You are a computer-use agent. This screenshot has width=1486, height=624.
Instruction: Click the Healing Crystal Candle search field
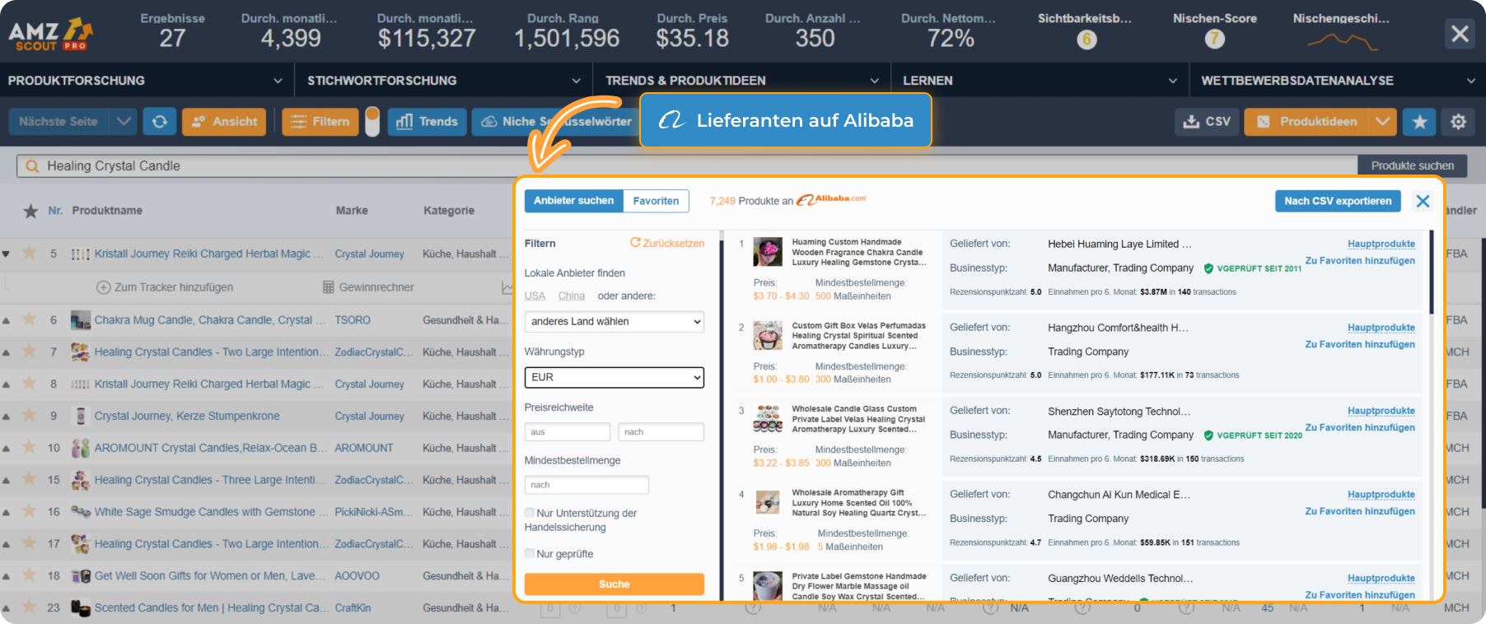tap(686, 165)
